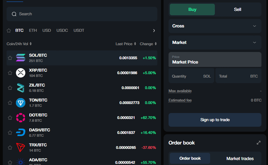Favorite the SOL/BTC pair with star

10,58
